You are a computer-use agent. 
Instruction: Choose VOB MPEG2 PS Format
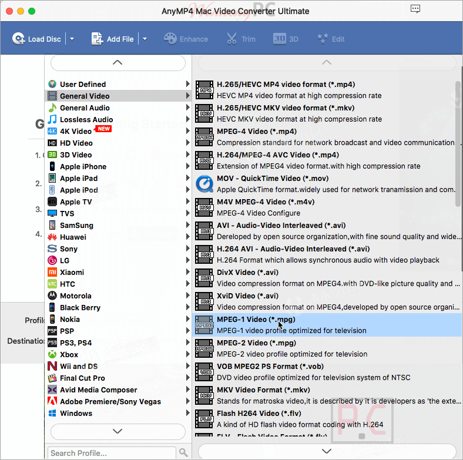pyautogui.click(x=326, y=372)
